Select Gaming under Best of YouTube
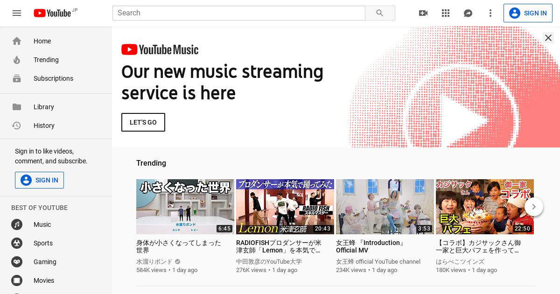Viewport: 560px width, 294px height. (56, 262)
